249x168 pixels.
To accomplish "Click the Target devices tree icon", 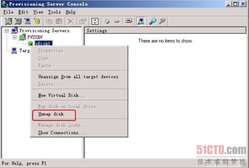I will [14, 51].
